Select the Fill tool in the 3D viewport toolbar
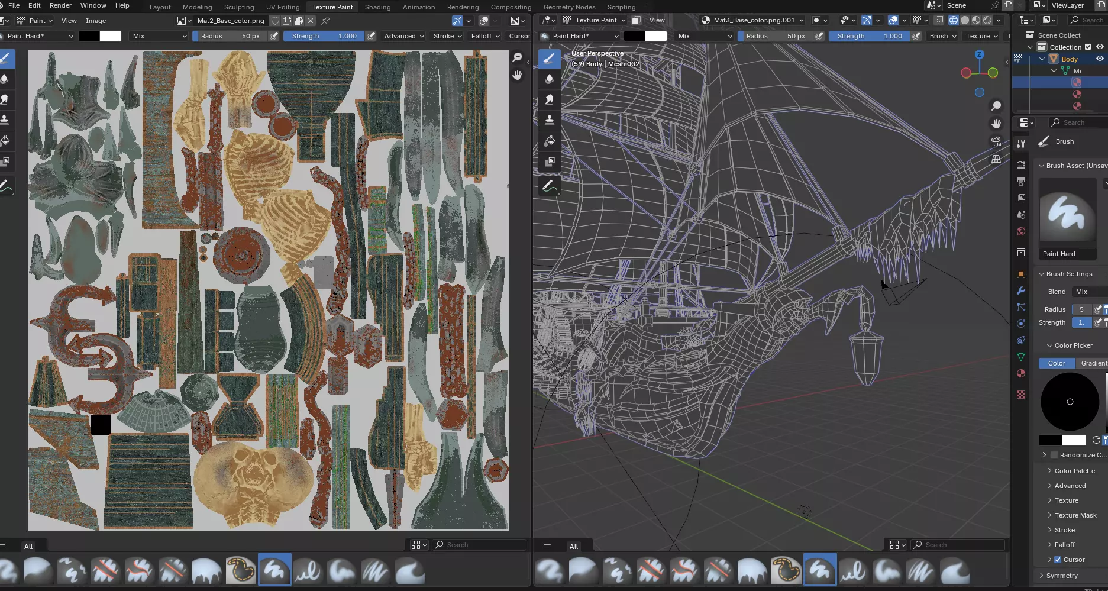 [549, 141]
